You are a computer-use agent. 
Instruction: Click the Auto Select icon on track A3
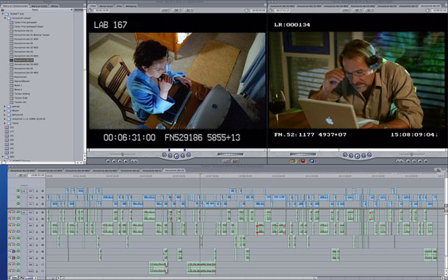tap(43, 226)
